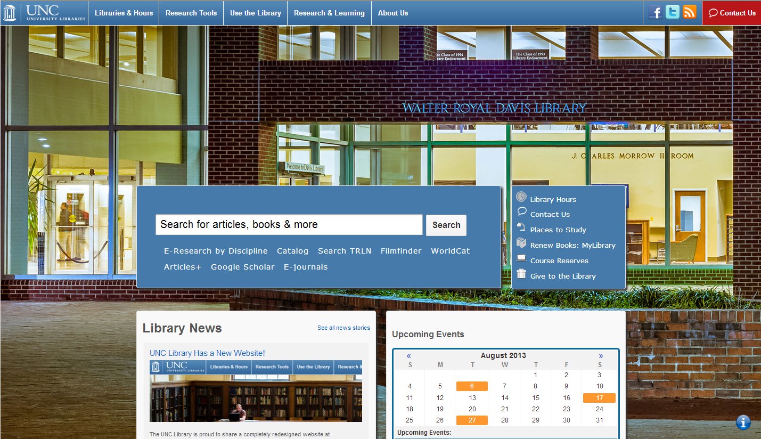761x439 pixels.
Task: Click the Search button
Action: pyautogui.click(x=446, y=225)
